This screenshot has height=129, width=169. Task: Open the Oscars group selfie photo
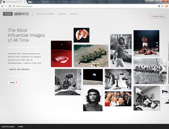(x=118, y=99)
